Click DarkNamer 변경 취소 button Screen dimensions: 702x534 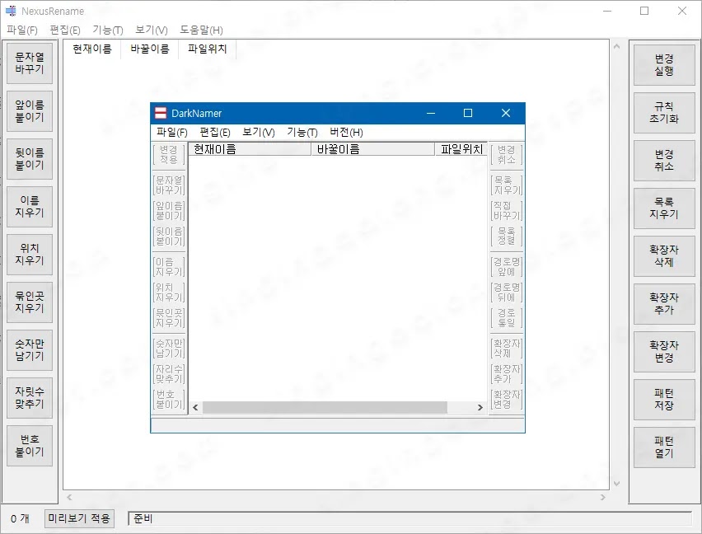click(x=507, y=154)
